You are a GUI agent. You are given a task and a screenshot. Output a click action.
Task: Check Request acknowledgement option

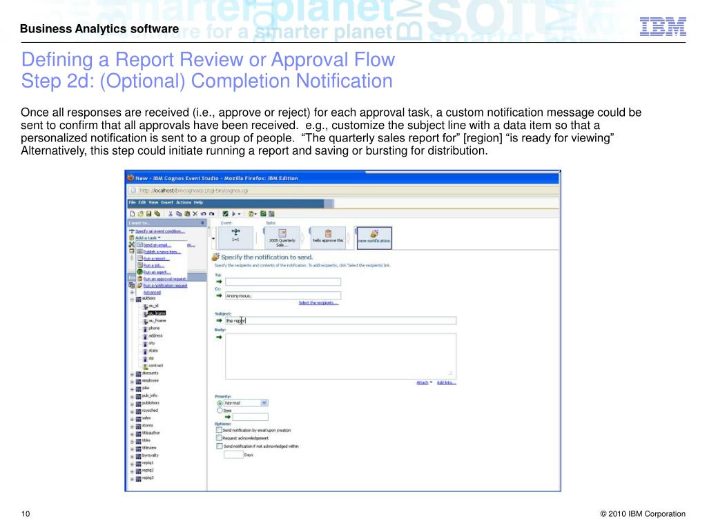(219, 438)
